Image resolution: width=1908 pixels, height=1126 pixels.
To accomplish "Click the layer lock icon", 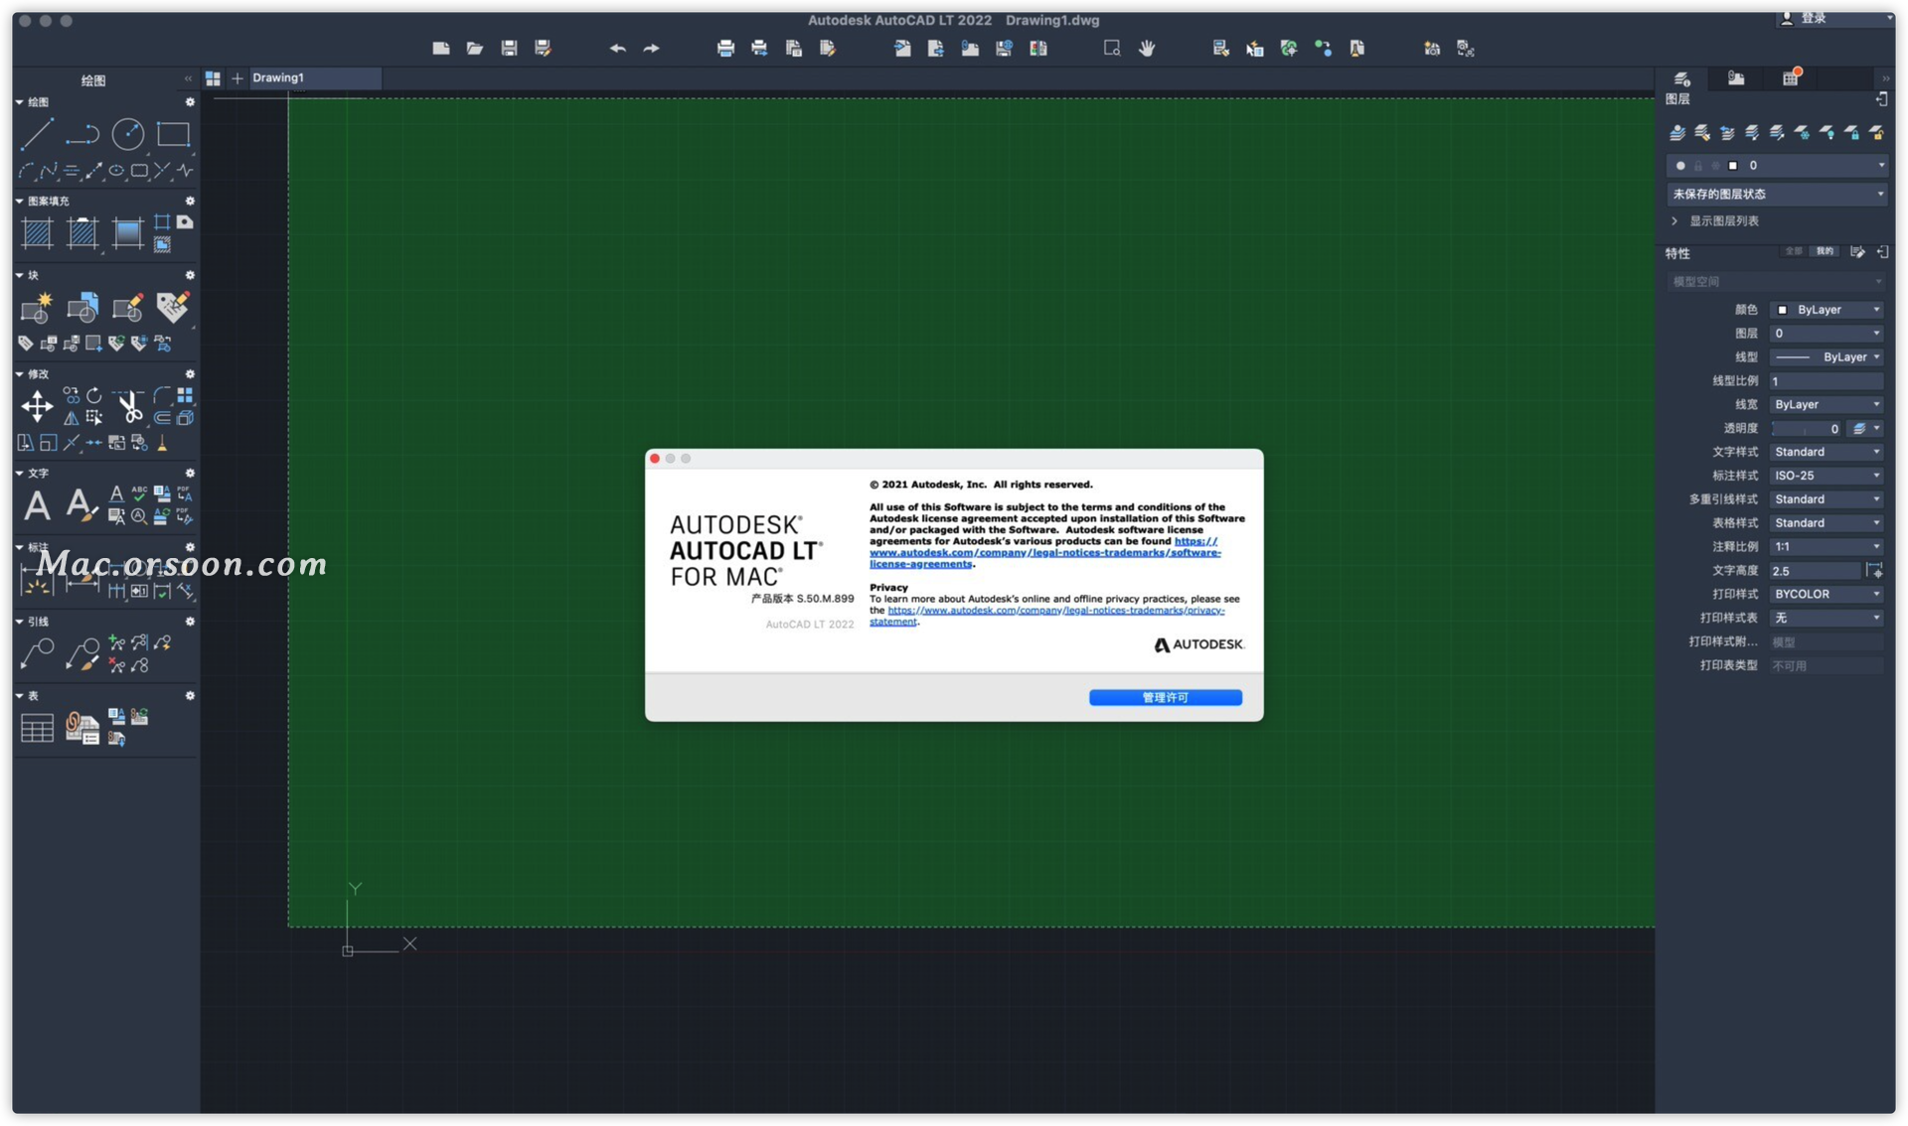I will pos(1851,132).
